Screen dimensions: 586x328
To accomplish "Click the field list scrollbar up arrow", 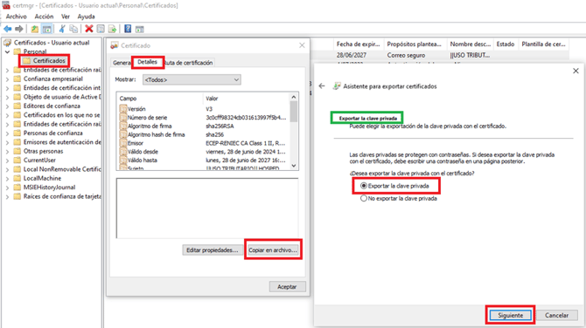I will click(x=294, y=97).
